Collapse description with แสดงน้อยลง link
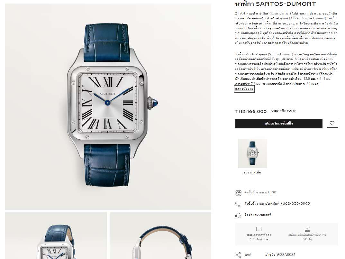Image resolution: width=345 pixels, height=259 pixels. [244, 89]
